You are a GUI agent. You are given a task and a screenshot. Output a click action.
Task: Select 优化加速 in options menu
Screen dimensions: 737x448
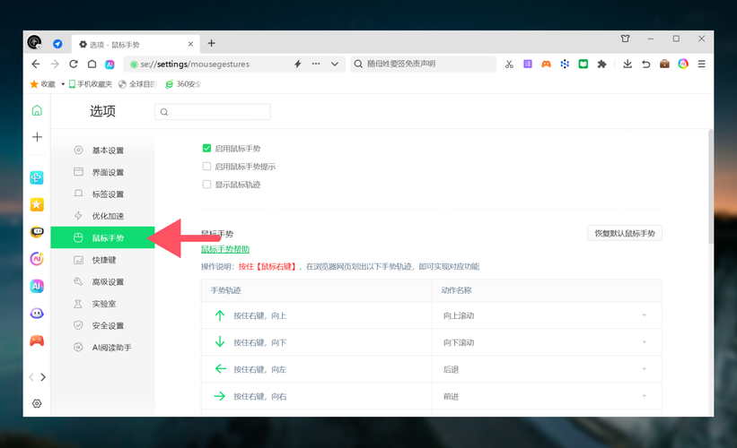click(x=103, y=216)
